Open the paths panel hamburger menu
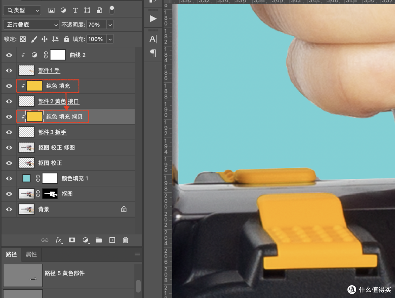Viewport: 395px width, 298px height. click(x=137, y=254)
